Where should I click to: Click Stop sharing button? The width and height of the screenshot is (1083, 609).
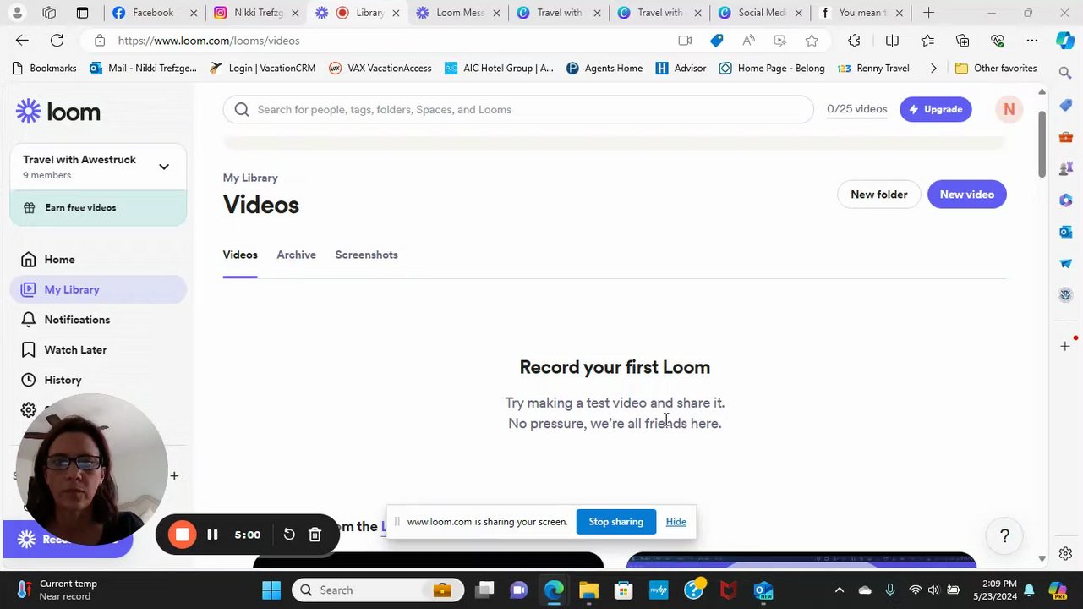(615, 522)
